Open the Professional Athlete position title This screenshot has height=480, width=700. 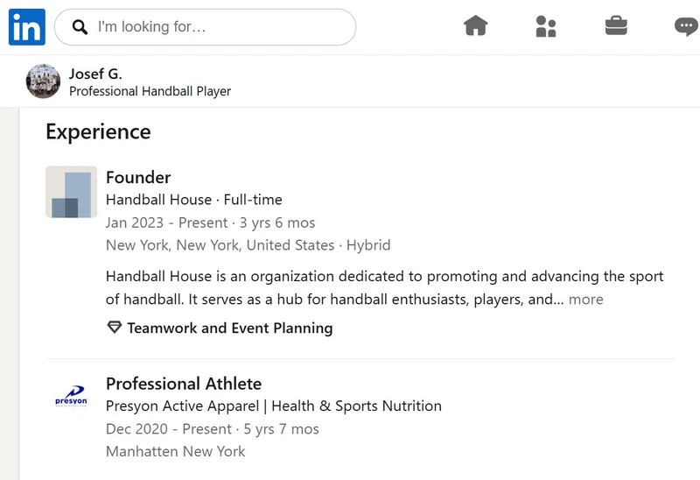click(x=184, y=384)
